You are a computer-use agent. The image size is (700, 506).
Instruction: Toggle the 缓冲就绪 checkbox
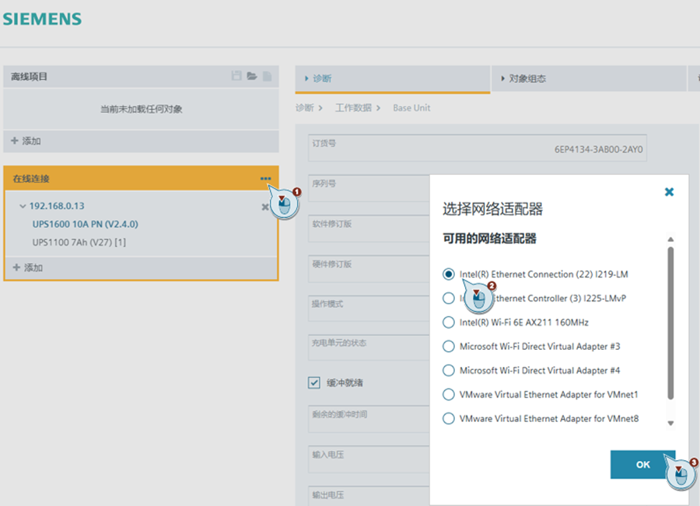314,382
